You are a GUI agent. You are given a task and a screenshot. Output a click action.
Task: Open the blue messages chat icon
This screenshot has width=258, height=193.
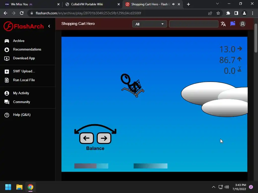coord(233,24)
